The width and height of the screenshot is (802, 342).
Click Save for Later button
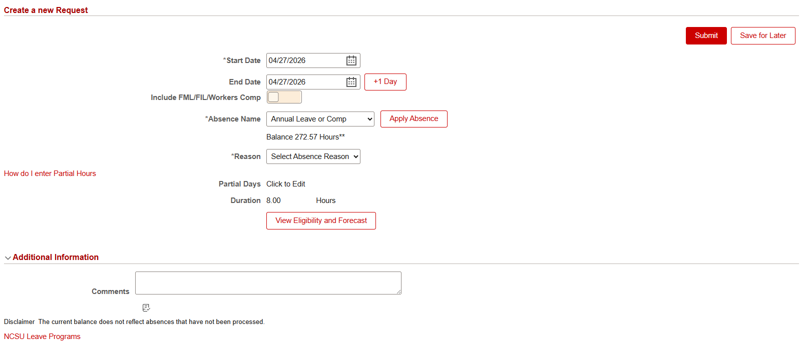pos(763,35)
